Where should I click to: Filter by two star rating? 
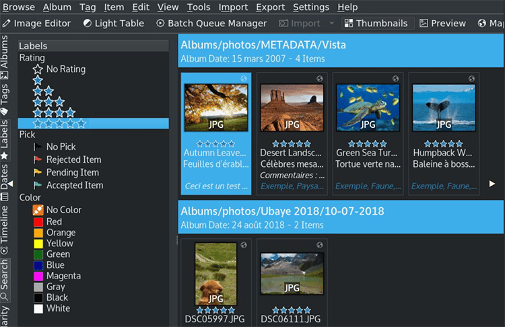(x=43, y=91)
